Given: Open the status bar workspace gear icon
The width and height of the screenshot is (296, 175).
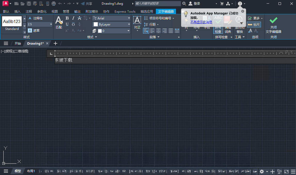Looking at the screenshot, I should 262,171.
